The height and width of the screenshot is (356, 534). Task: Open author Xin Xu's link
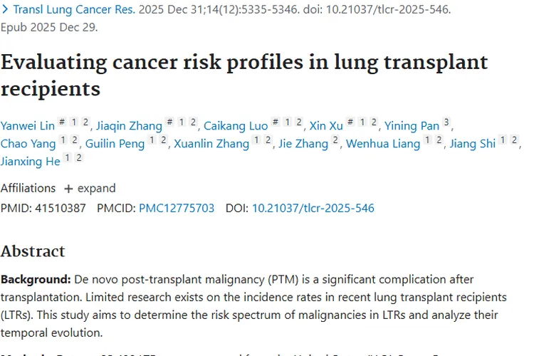click(x=326, y=126)
